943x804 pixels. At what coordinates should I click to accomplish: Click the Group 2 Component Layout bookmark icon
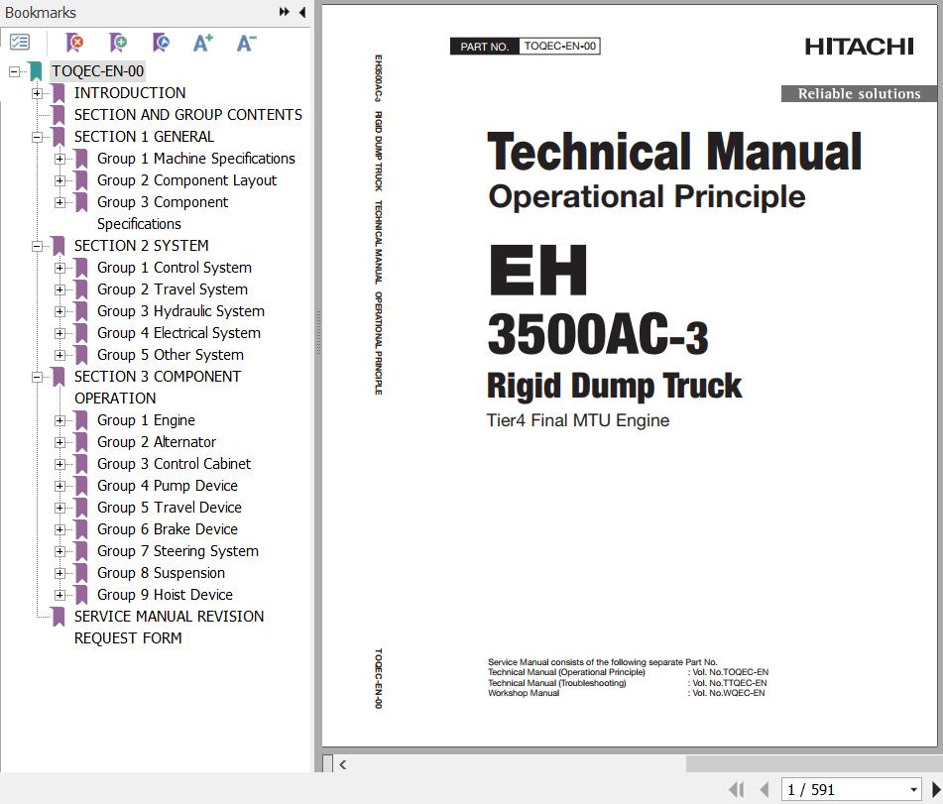(x=81, y=180)
